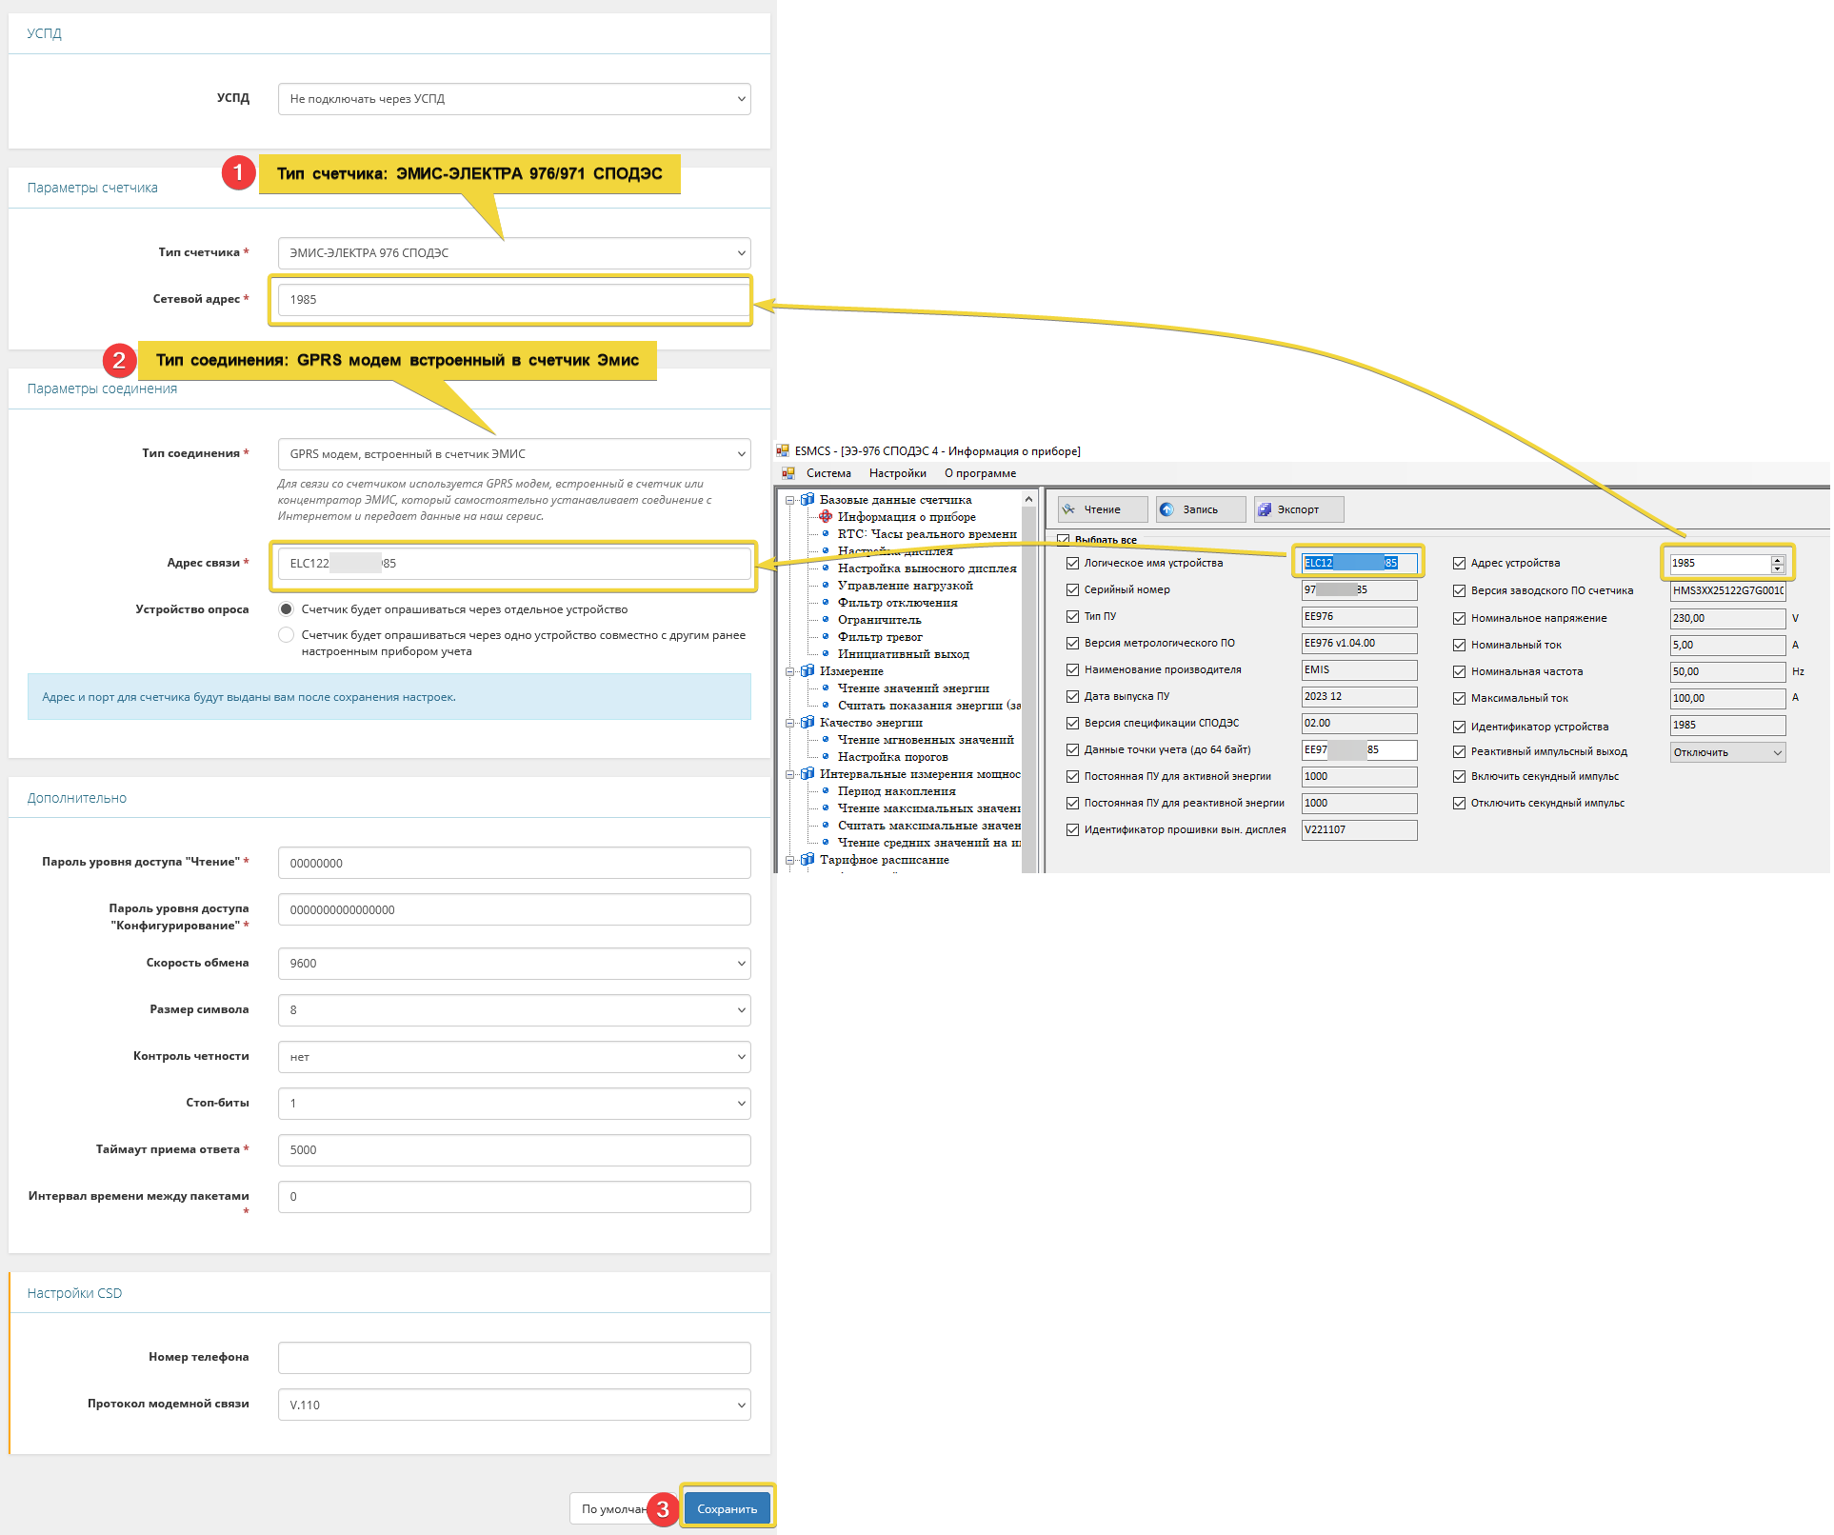Click bullet icon beside Фильтр тревог
Screen dimensions: 1834x1535
[826, 637]
